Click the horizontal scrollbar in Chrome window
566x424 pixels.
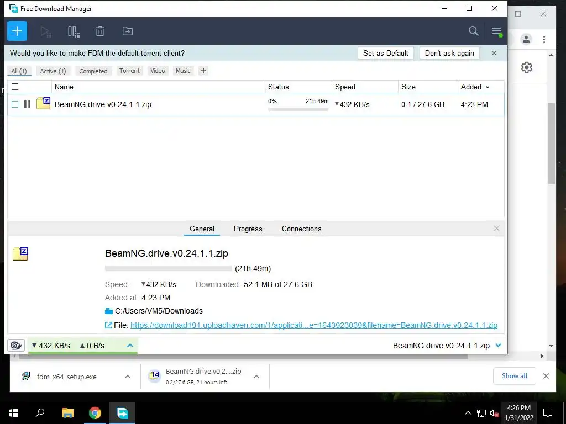coord(244,356)
